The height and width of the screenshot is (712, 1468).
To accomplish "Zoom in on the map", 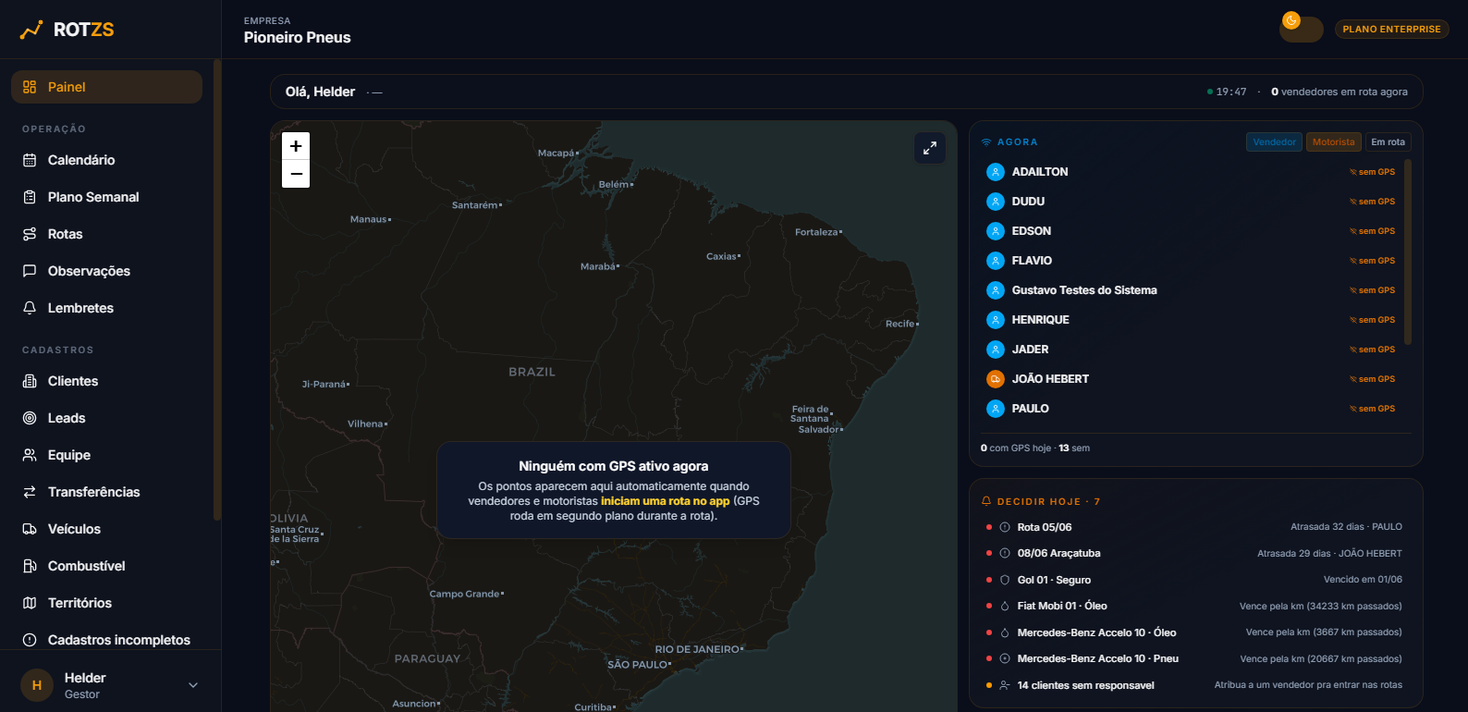I will click(x=296, y=146).
